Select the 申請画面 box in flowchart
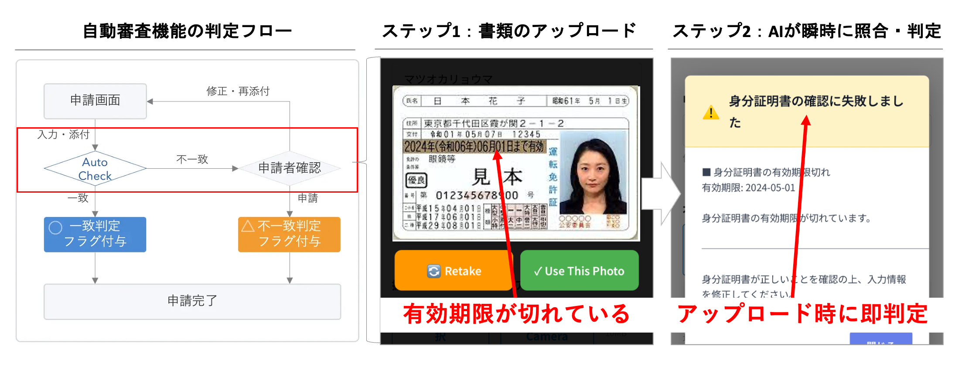 [95, 101]
